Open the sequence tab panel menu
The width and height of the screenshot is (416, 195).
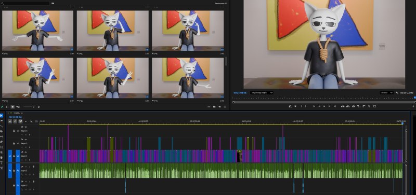(x=22, y=113)
